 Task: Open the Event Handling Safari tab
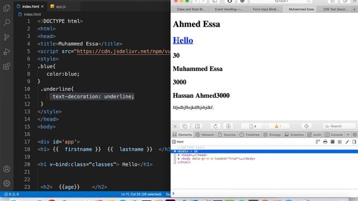click(x=229, y=9)
